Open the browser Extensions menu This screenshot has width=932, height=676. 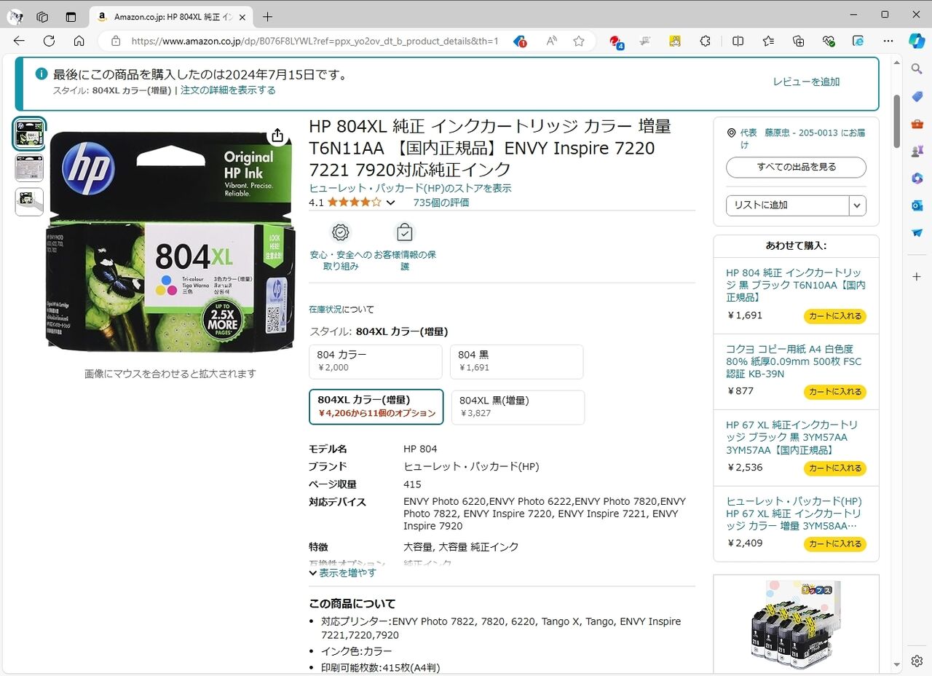[x=705, y=41]
